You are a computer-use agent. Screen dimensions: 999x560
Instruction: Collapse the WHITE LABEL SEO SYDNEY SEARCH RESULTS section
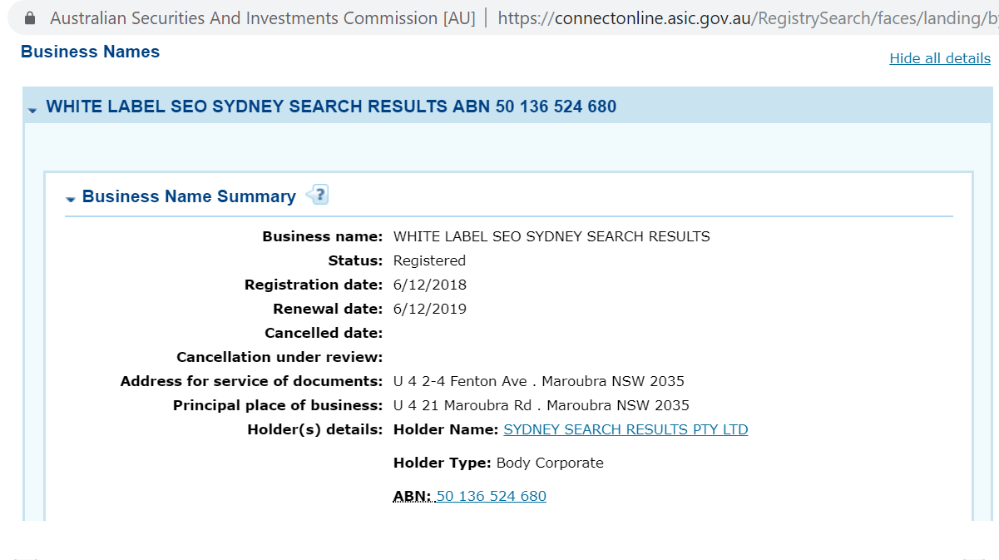(32, 109)
